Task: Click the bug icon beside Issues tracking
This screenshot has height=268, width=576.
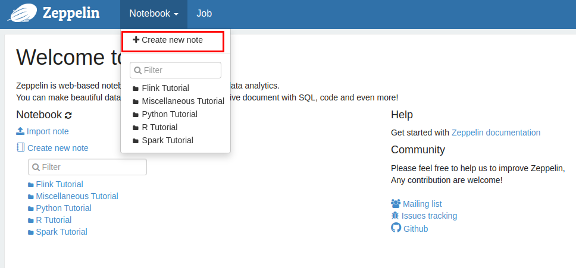Action: 395,215
